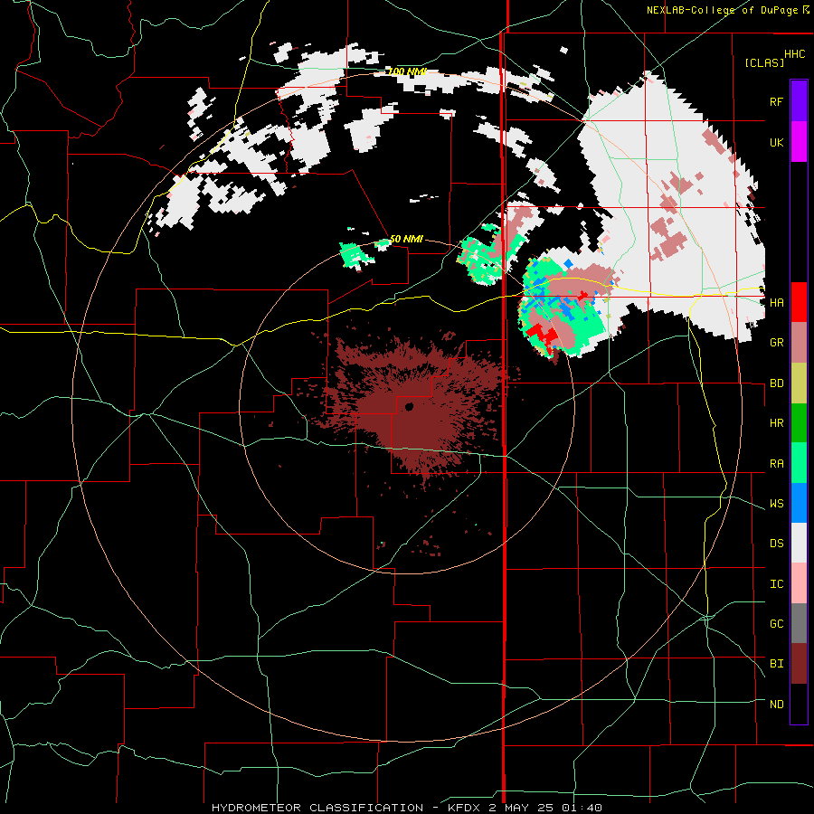Image resolution: width=814 pixels, height=814 pixels.
Task: Click the BI legend label text
Action: 777,664
